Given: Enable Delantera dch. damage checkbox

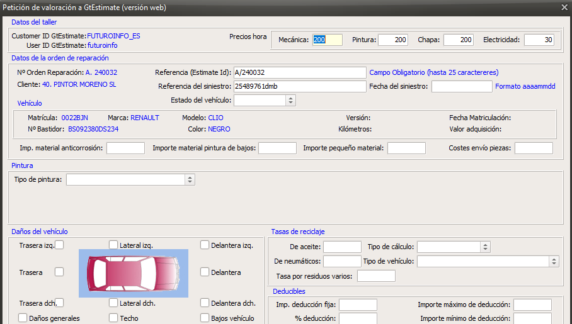Looking at the screenshot, I should tap(205, 303).
